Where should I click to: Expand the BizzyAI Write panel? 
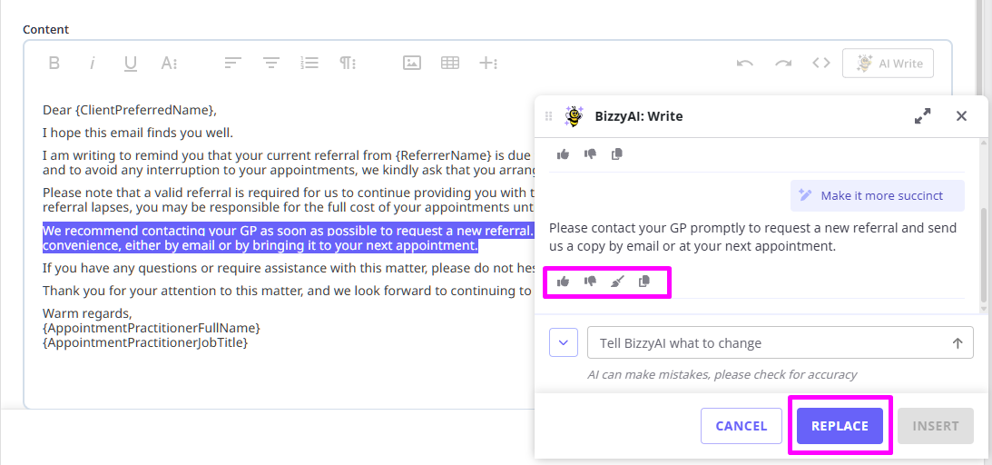[x=923, y=116]
